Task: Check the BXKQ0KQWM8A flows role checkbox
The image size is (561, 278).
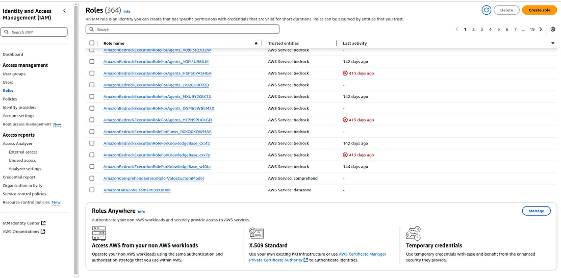Action: pyautogui.click(x=92, y=131)
